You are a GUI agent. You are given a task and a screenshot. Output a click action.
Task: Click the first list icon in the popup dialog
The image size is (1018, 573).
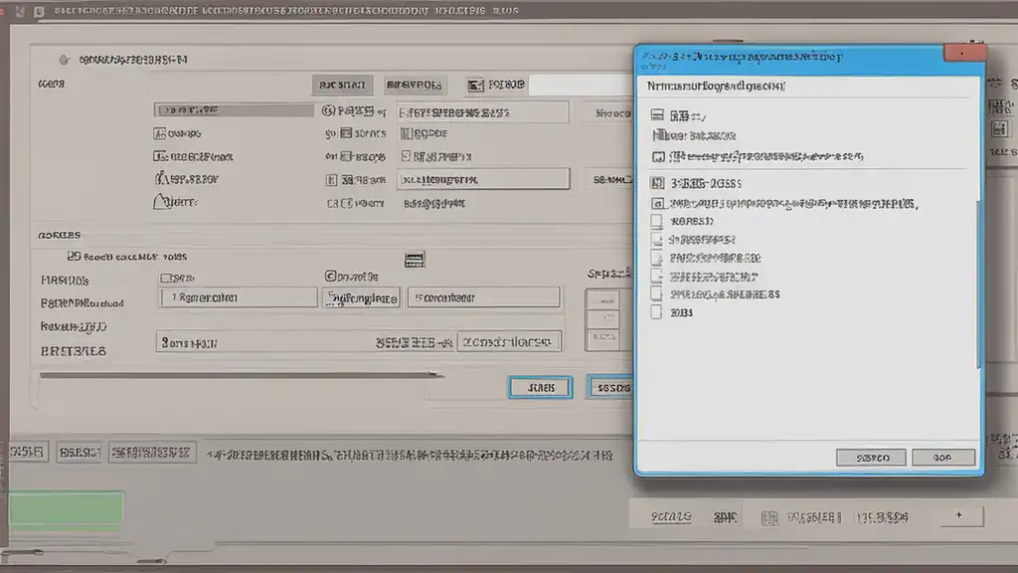[x=657, y=115]
